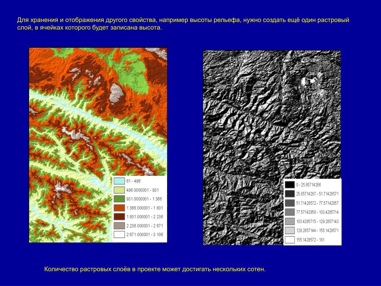Click the legend label '51.71428572 - 77.57142857'
The height and width of the screenshot is (286, 381).
click(x=317, y=203)
